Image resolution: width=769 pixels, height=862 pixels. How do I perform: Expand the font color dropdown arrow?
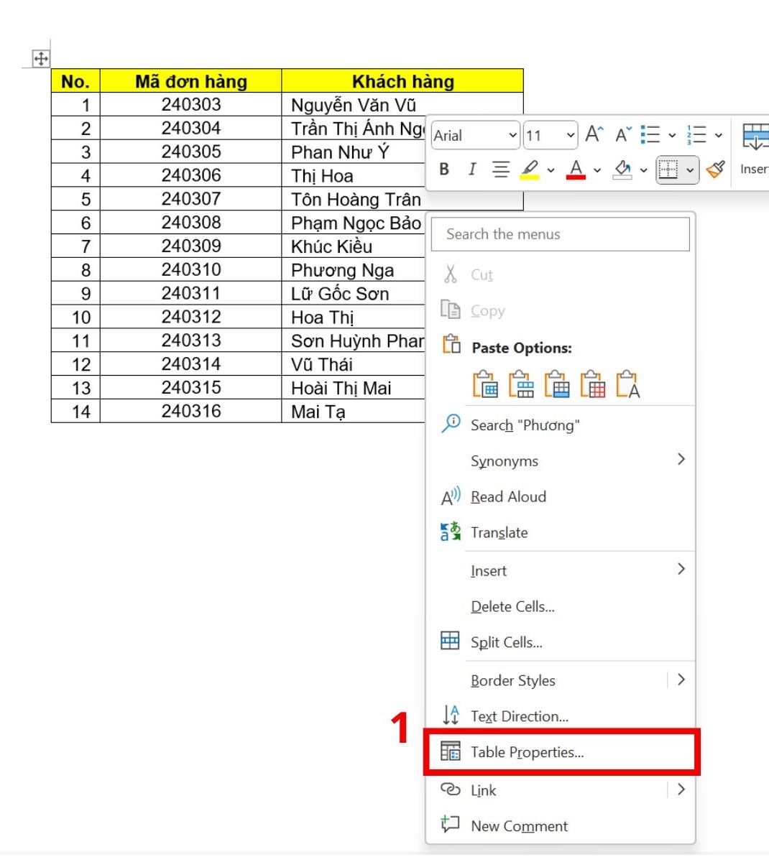tap(597, 170)
